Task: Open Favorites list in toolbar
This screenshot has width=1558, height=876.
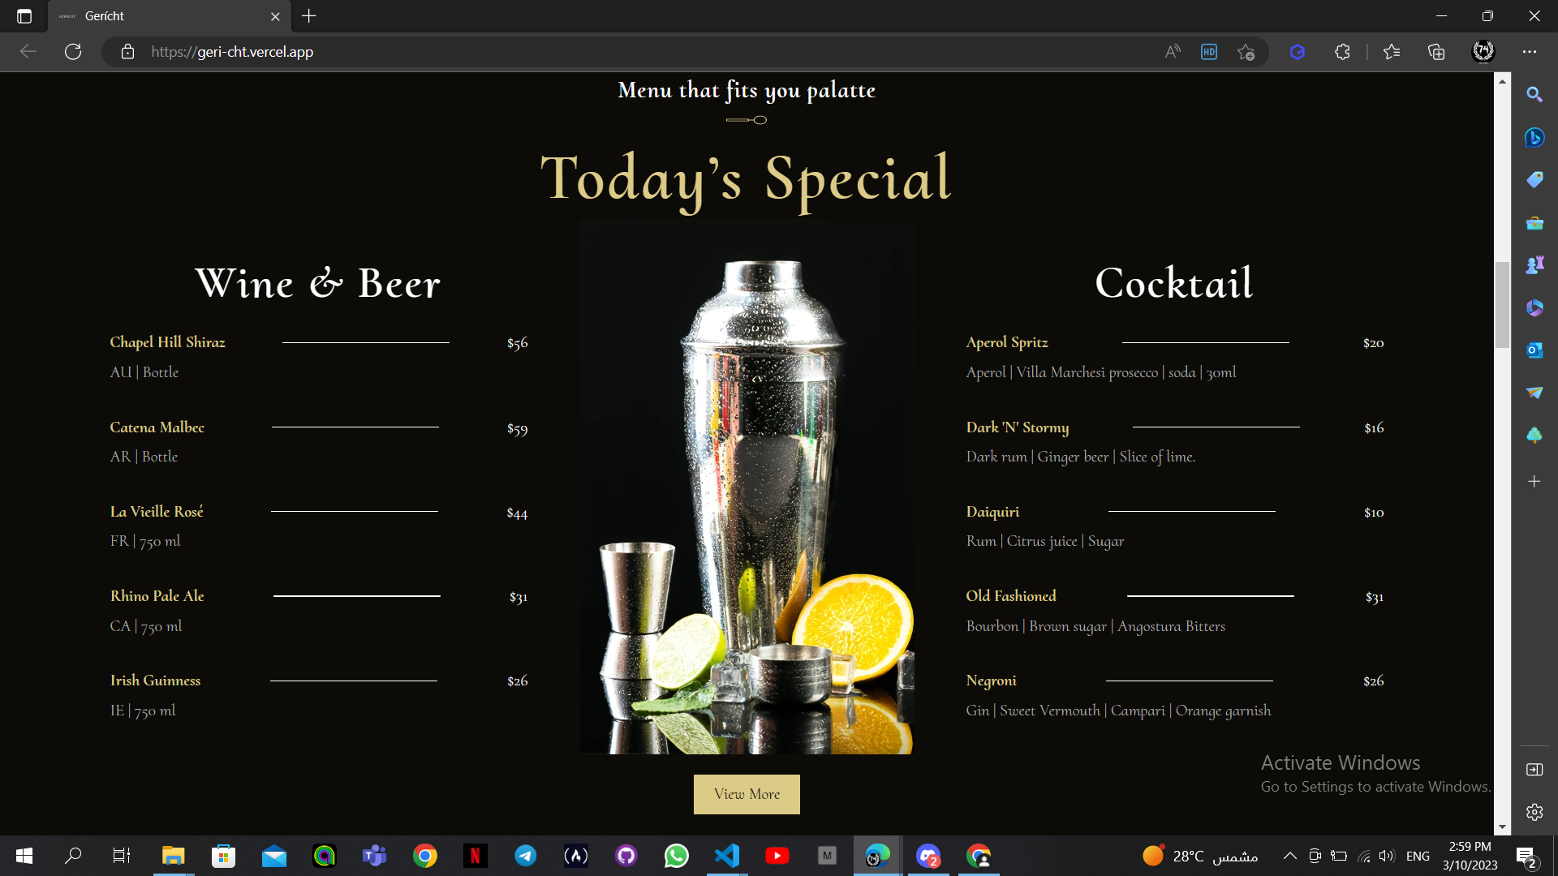Action: (1392, 52)
